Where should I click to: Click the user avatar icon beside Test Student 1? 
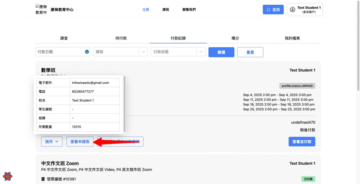(292, 10)
